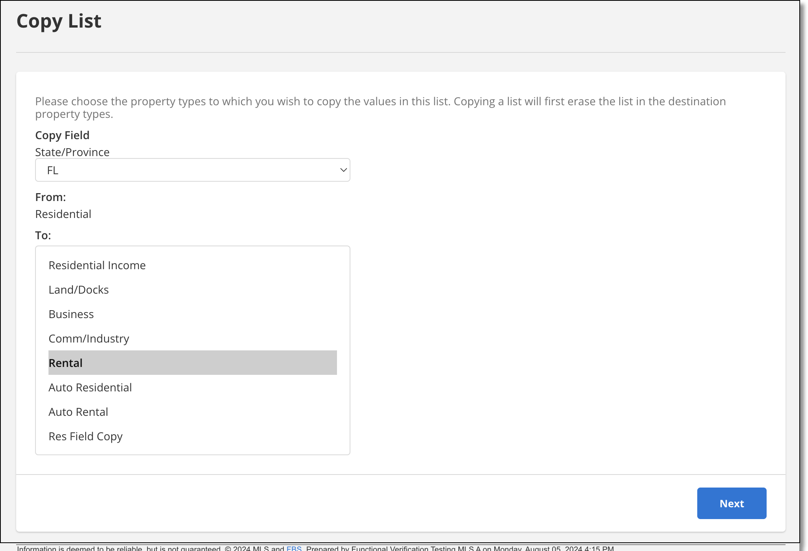Screen dimensions: 808x551
Task: Select Residential Income in the To list
Action: click(x=192, y=265)
